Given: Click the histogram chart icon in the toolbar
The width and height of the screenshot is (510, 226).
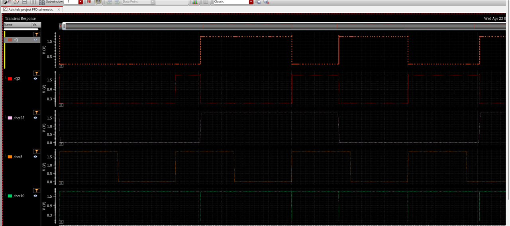Looking at the screenshot, I should (195, 2).
